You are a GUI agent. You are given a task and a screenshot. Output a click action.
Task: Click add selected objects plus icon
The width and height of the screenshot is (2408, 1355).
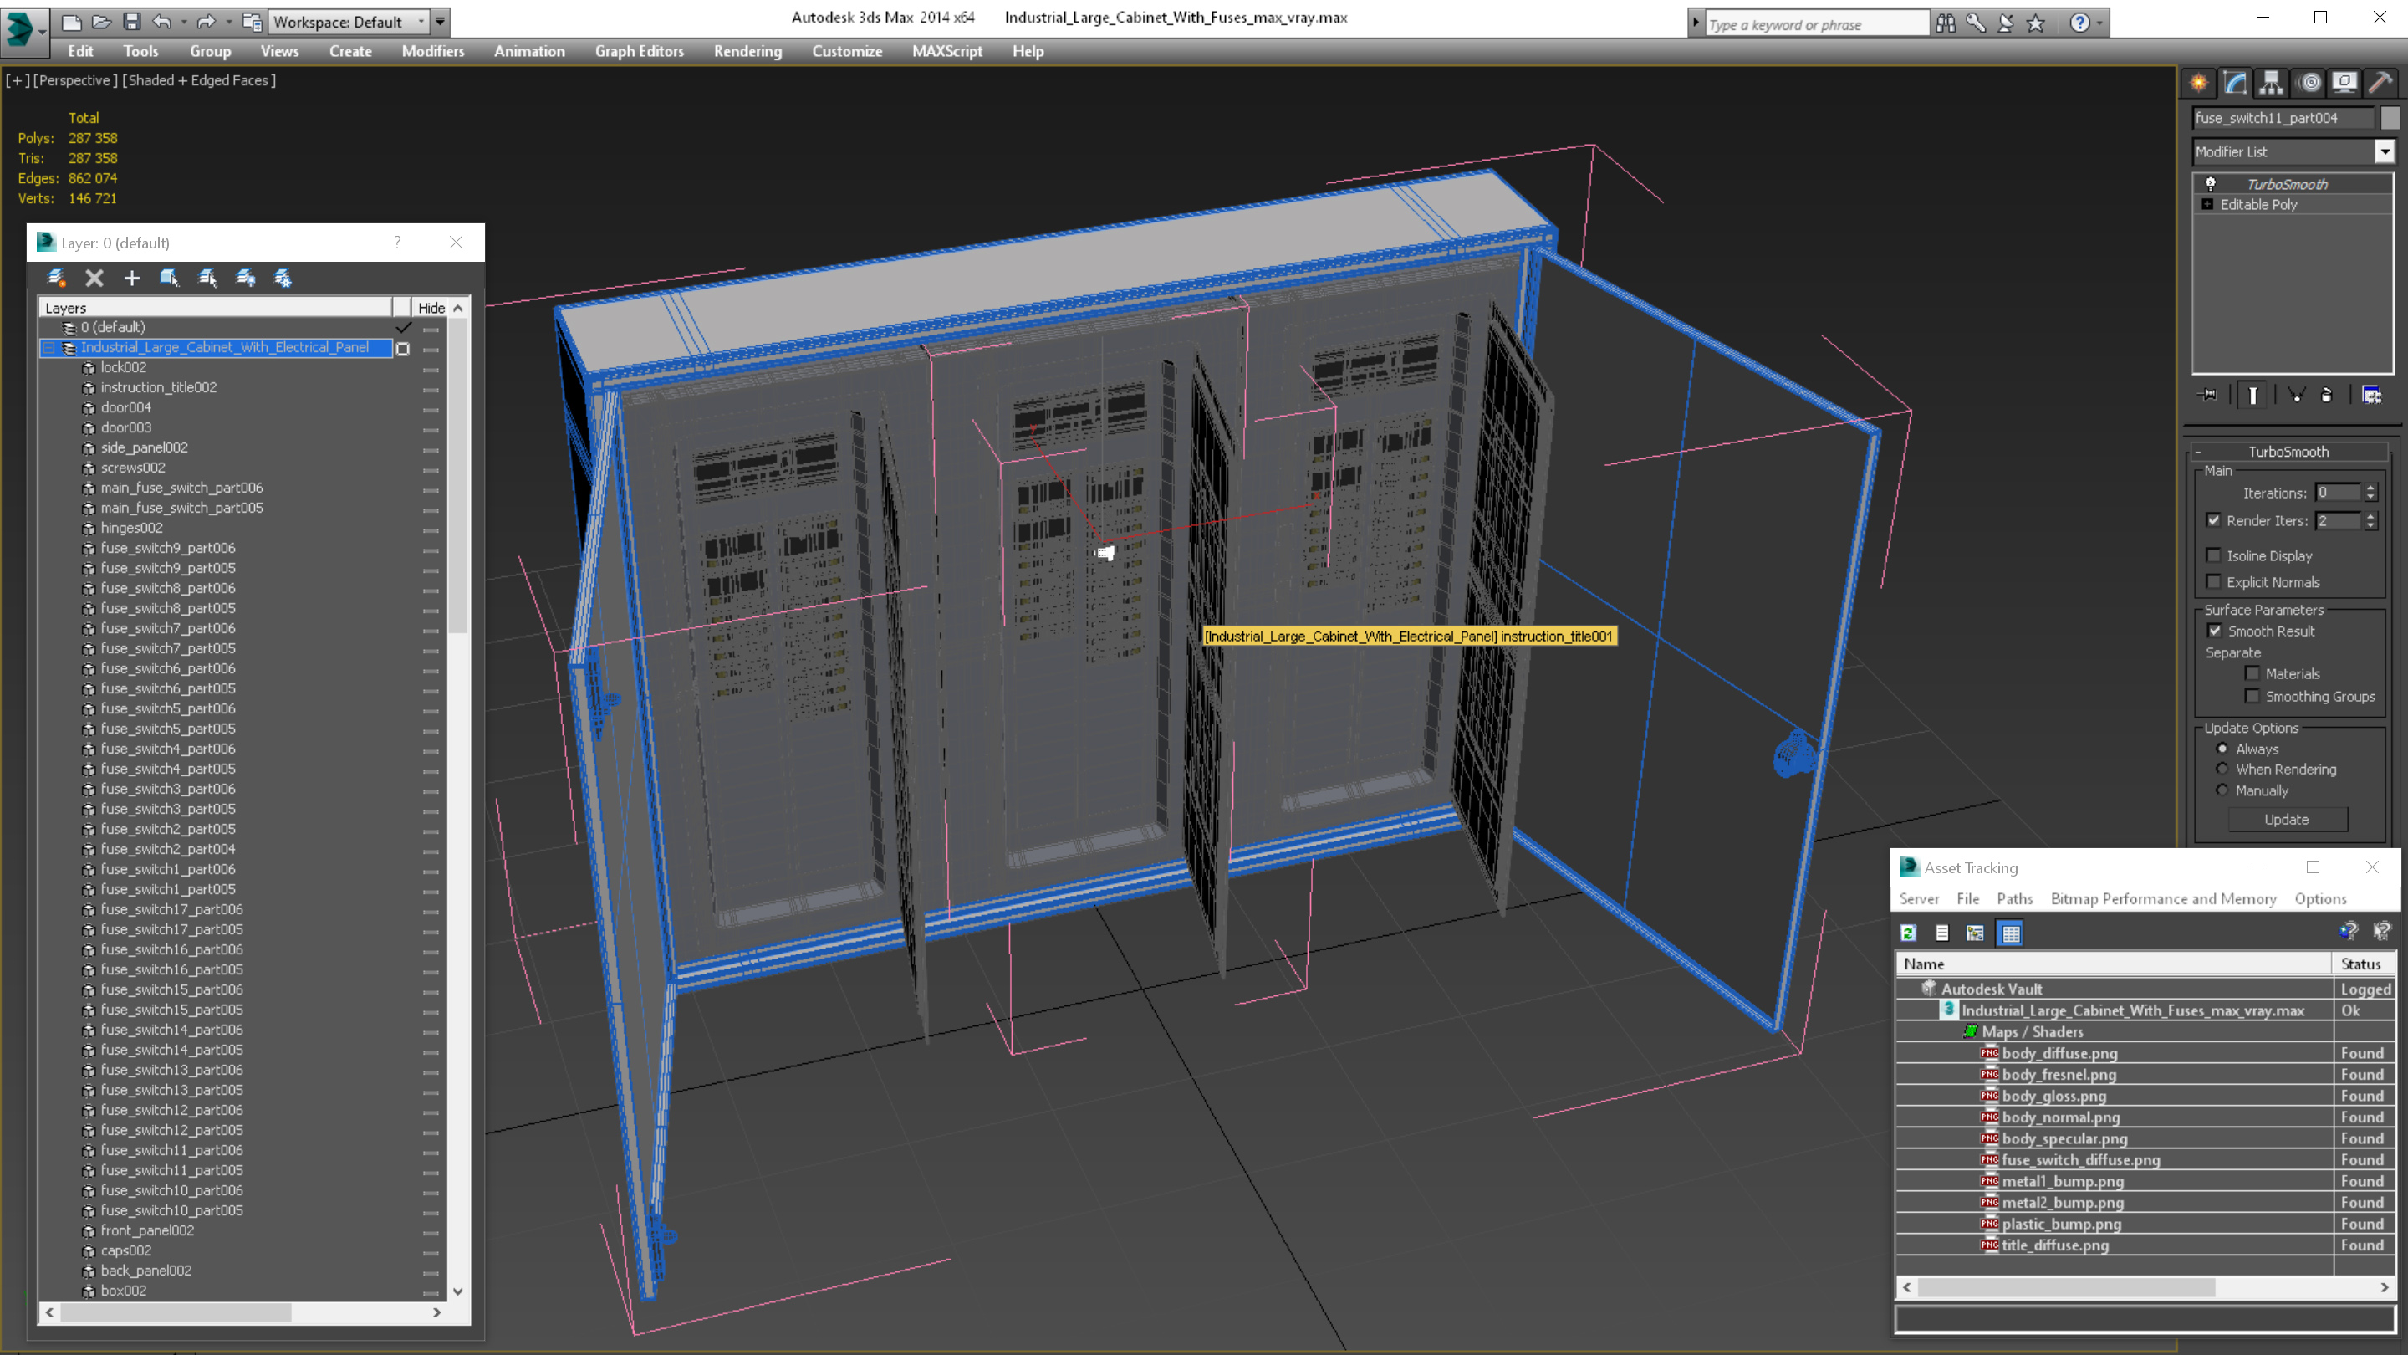click(x=132, y=278)
